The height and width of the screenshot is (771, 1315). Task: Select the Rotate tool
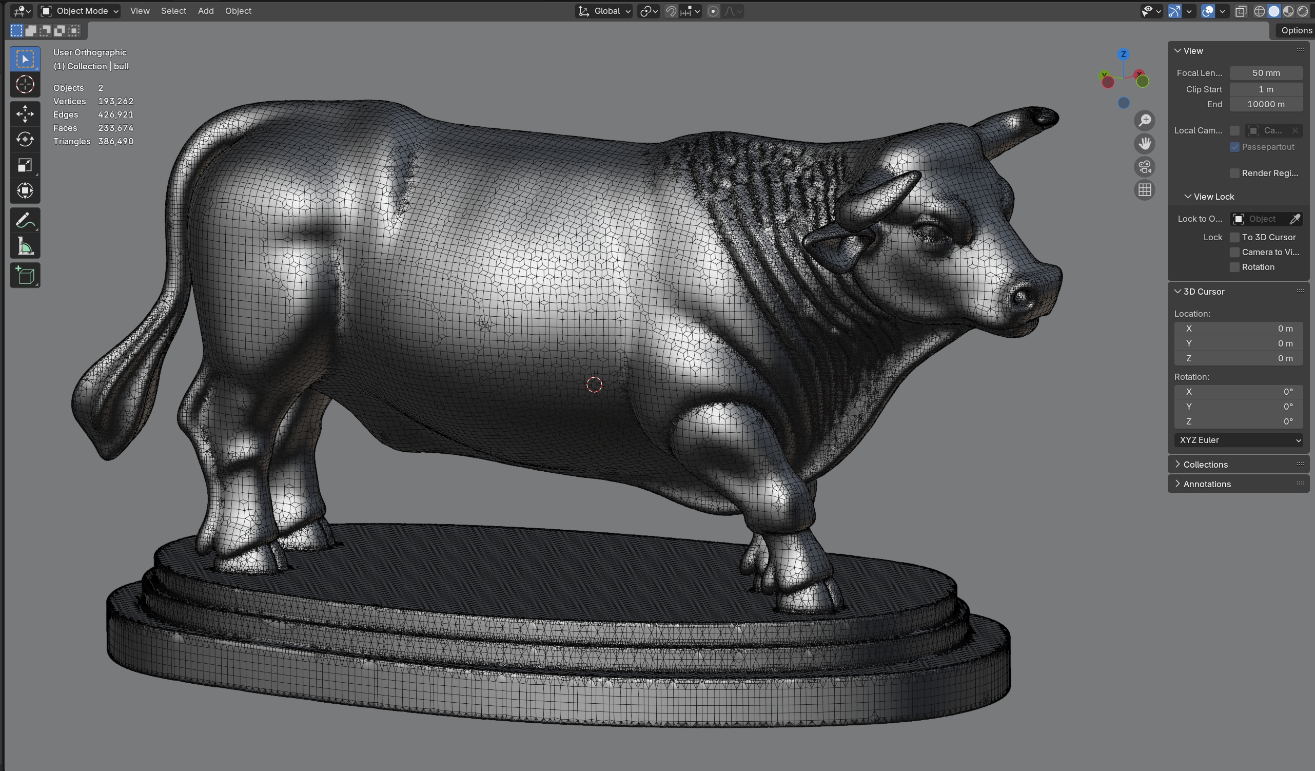coord(25,139)
